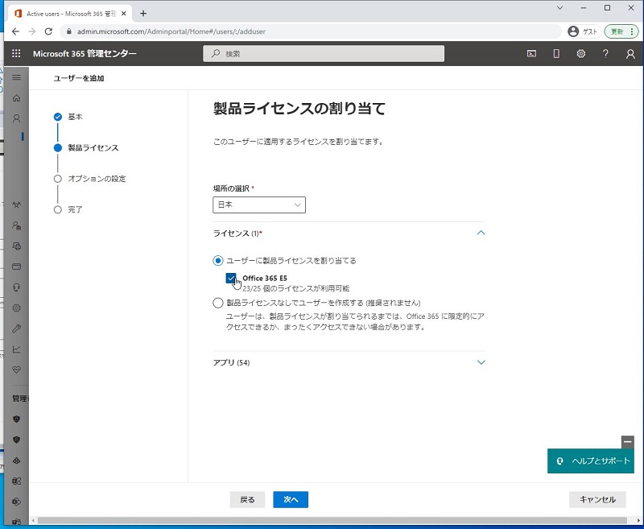This screenshot has width=644, height=529.
Task: Open the Resources sidebar icon
Action: pyautogui.click(x=16, y=246)
